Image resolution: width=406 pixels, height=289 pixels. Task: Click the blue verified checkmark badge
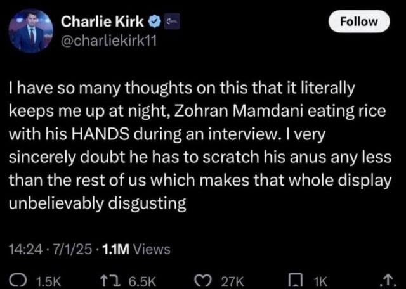(x=154, y=23)
